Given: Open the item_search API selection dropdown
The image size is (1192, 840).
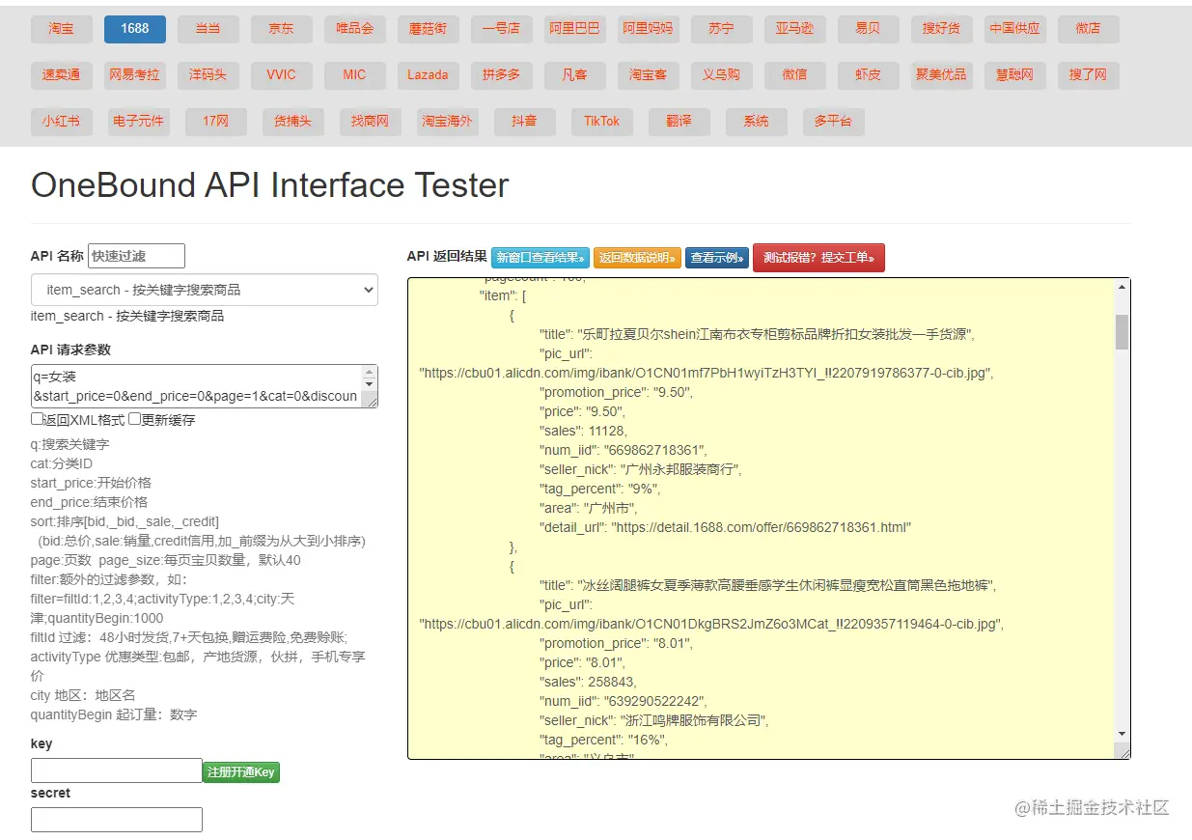Looking at the screenshot, I should (x=205, y=290).
